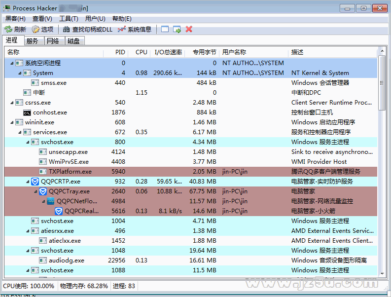
Task: Collapse the QQPCNetFlo... tree node
Action: click(44, 201)
